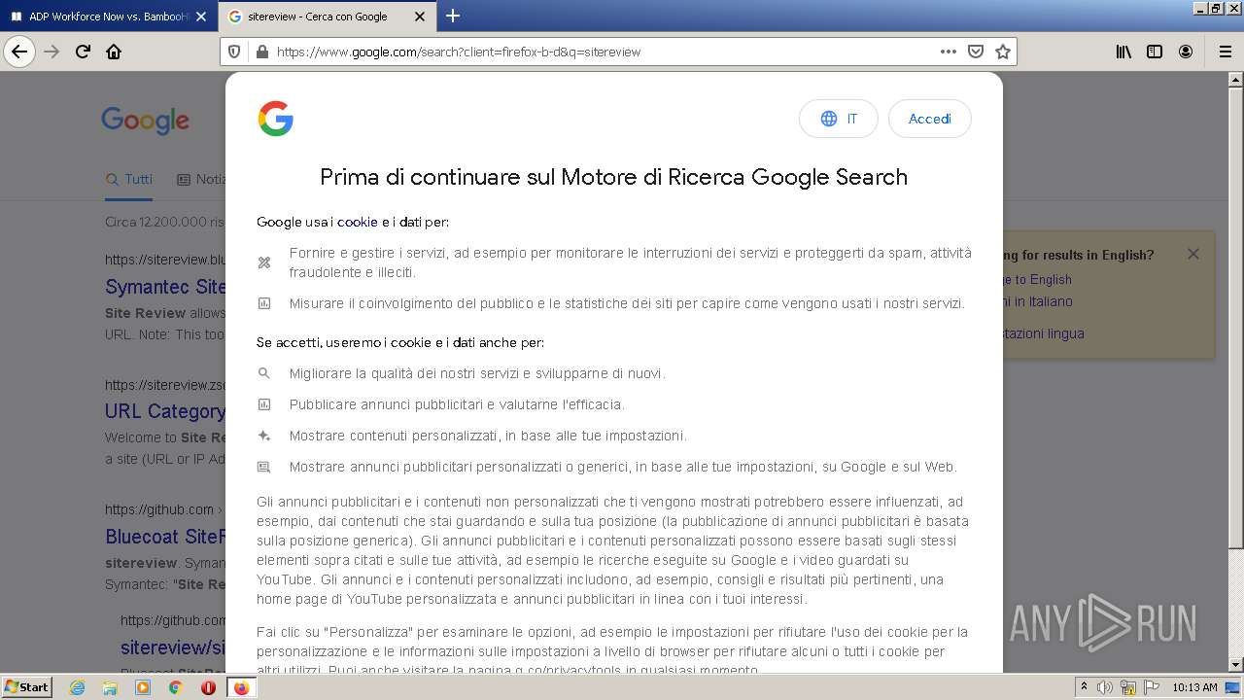
Task: Open page actions three-dot menu
Action: (x=949, y=52)
